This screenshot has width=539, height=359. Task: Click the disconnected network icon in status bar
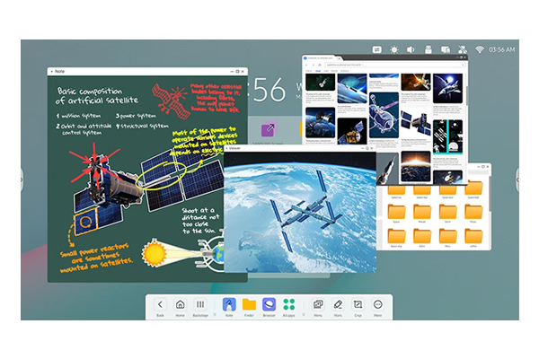(x=463, y=50)
